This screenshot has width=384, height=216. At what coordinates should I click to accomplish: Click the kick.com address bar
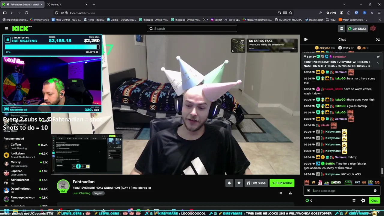pyautogui.click(x=174, y=13)
